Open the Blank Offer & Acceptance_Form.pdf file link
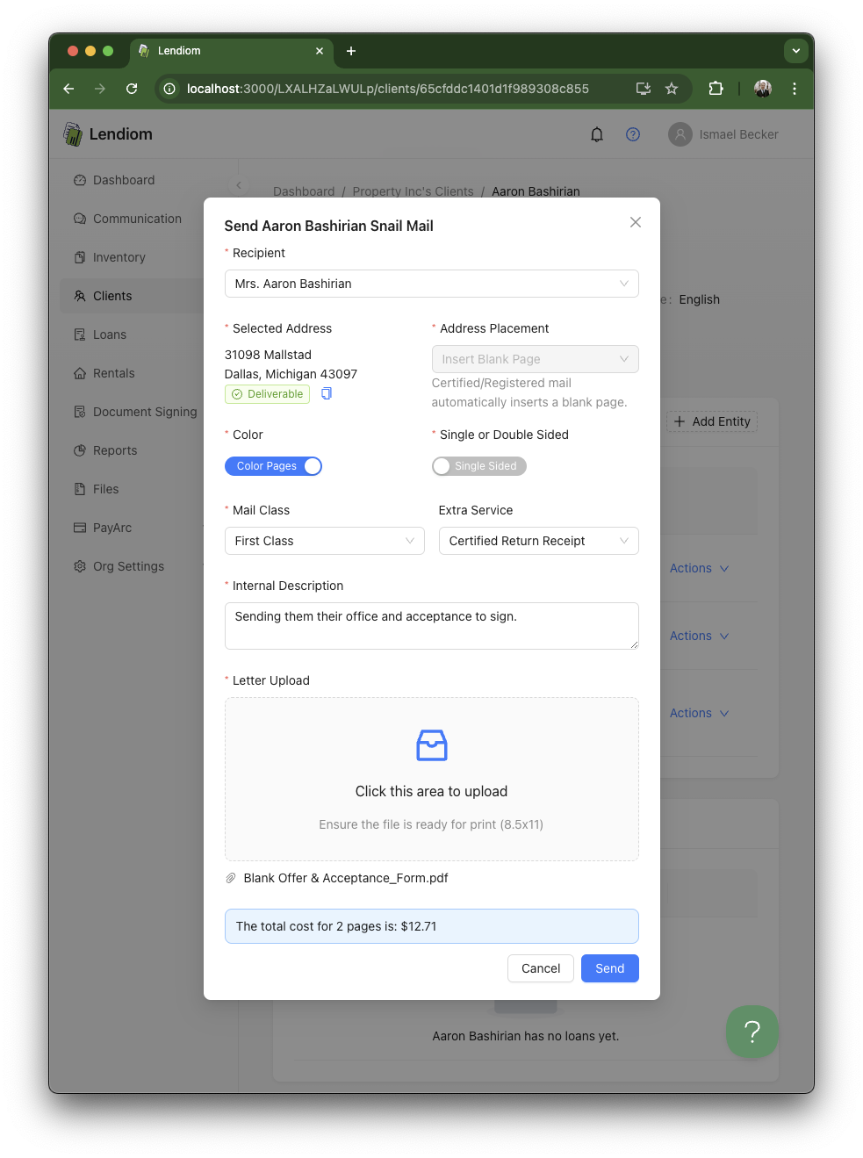863x1158 pixels. click(346, 878)
